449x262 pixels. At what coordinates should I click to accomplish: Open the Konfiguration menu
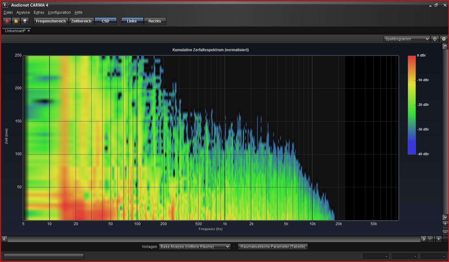(59, 12)
